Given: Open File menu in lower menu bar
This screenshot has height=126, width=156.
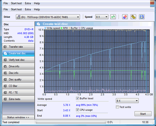Looking at the screenshot, I should click(x=6, y=9).
